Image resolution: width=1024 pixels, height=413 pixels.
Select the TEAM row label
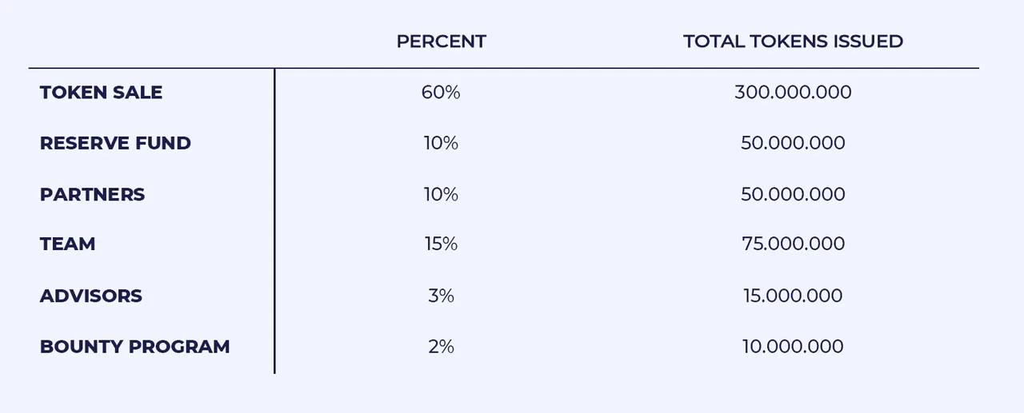[x=67, y=244]
